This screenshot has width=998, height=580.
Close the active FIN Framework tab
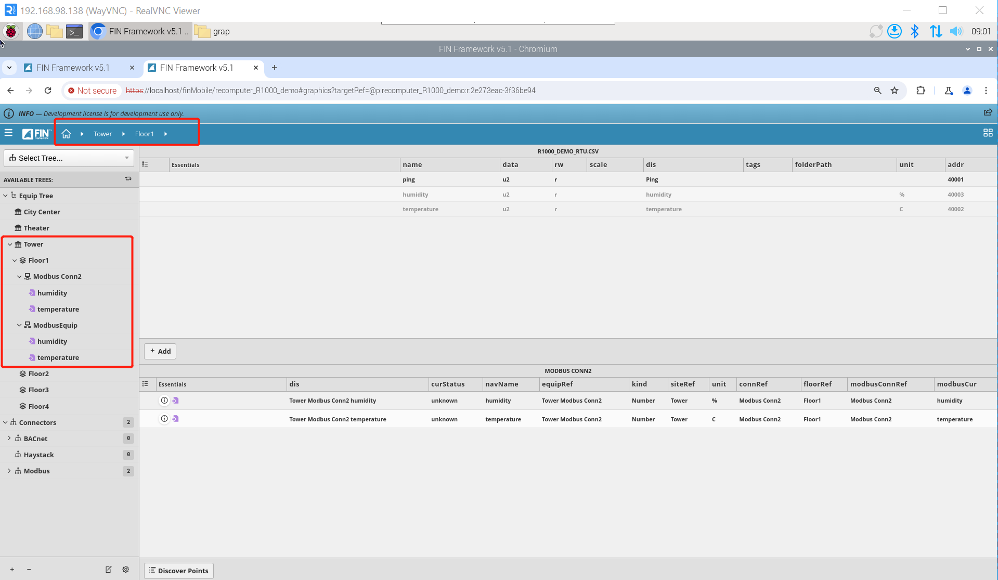[x=256, y=68]
